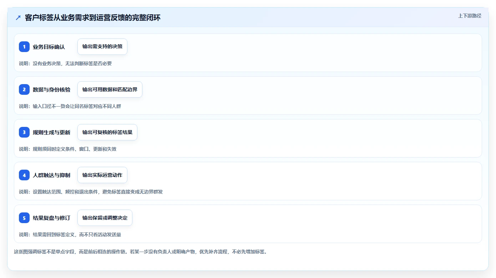Click the 输出实际运营动作 chip
496x278 pixels.
click(102, 175)
